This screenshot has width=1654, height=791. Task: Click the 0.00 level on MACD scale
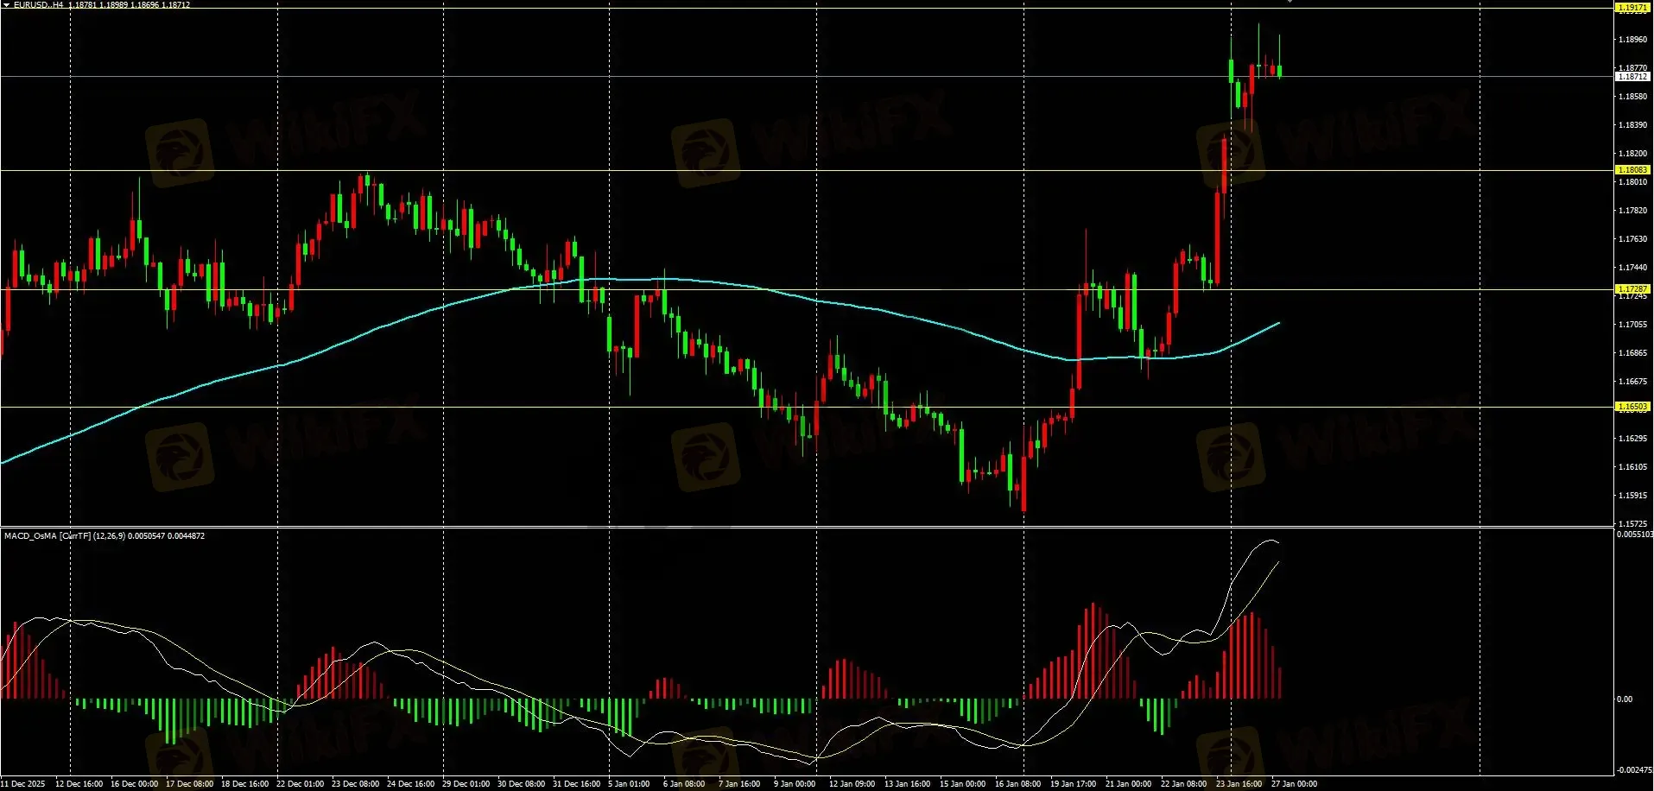coord(1625,699)
